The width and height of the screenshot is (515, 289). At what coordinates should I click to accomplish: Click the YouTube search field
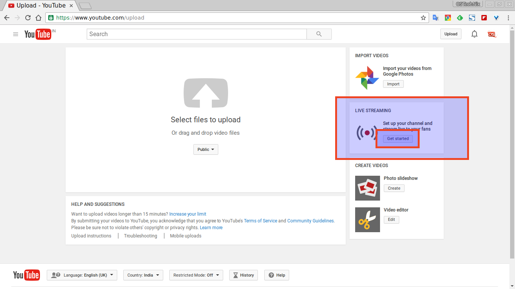tap(197, 34)
